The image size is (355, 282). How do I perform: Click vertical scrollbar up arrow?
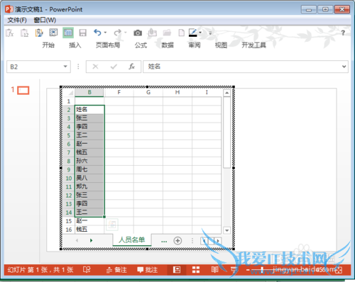[226, 93]
